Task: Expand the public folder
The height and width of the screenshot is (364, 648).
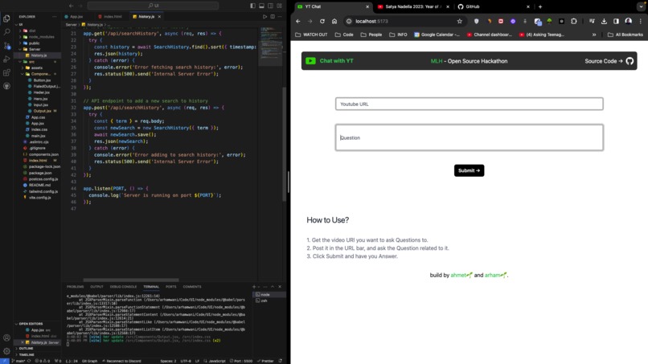Action: pyautogui.click(x=34, y=43)
